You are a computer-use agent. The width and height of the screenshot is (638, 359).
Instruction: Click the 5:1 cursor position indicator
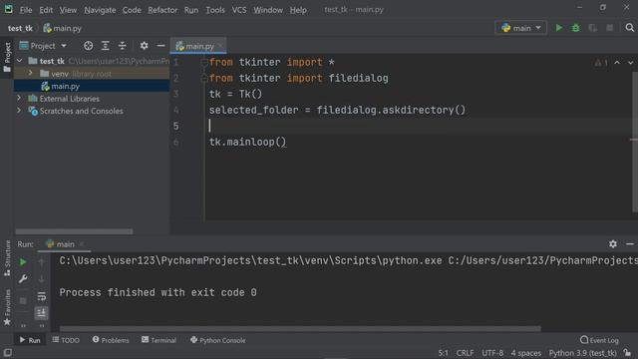[x=443, y=353]
